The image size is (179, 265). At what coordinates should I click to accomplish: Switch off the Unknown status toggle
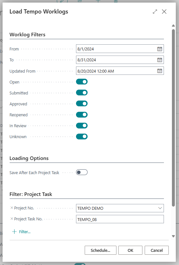click(x=82, y=137)
